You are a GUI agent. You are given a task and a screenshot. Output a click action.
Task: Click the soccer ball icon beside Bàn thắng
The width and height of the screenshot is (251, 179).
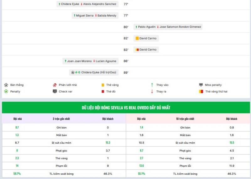[x=6, y=85]
